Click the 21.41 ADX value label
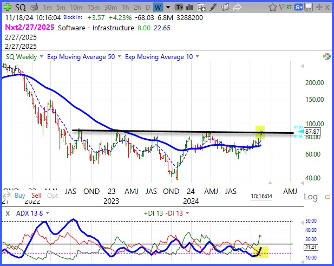The height and width of the screenshot is (266, 334). 311,248
